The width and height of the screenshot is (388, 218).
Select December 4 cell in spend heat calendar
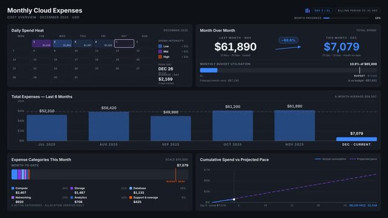(x=104, y=44)
